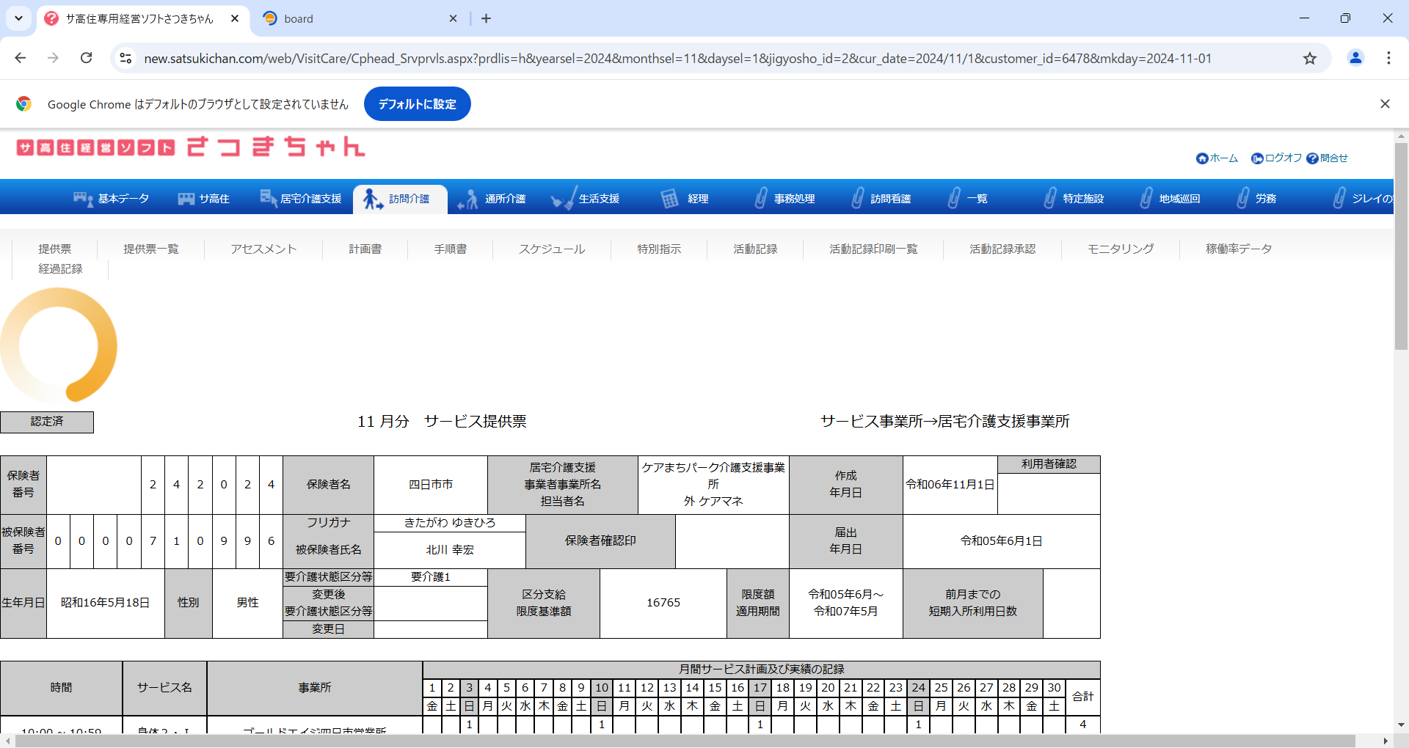This screenshot has height=748, width=1409.
Task: Click the 生活支援 broom icon
Action: (x=564, y=199)
